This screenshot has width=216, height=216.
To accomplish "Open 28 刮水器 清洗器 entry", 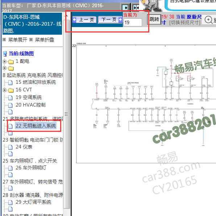I will 33,195.
